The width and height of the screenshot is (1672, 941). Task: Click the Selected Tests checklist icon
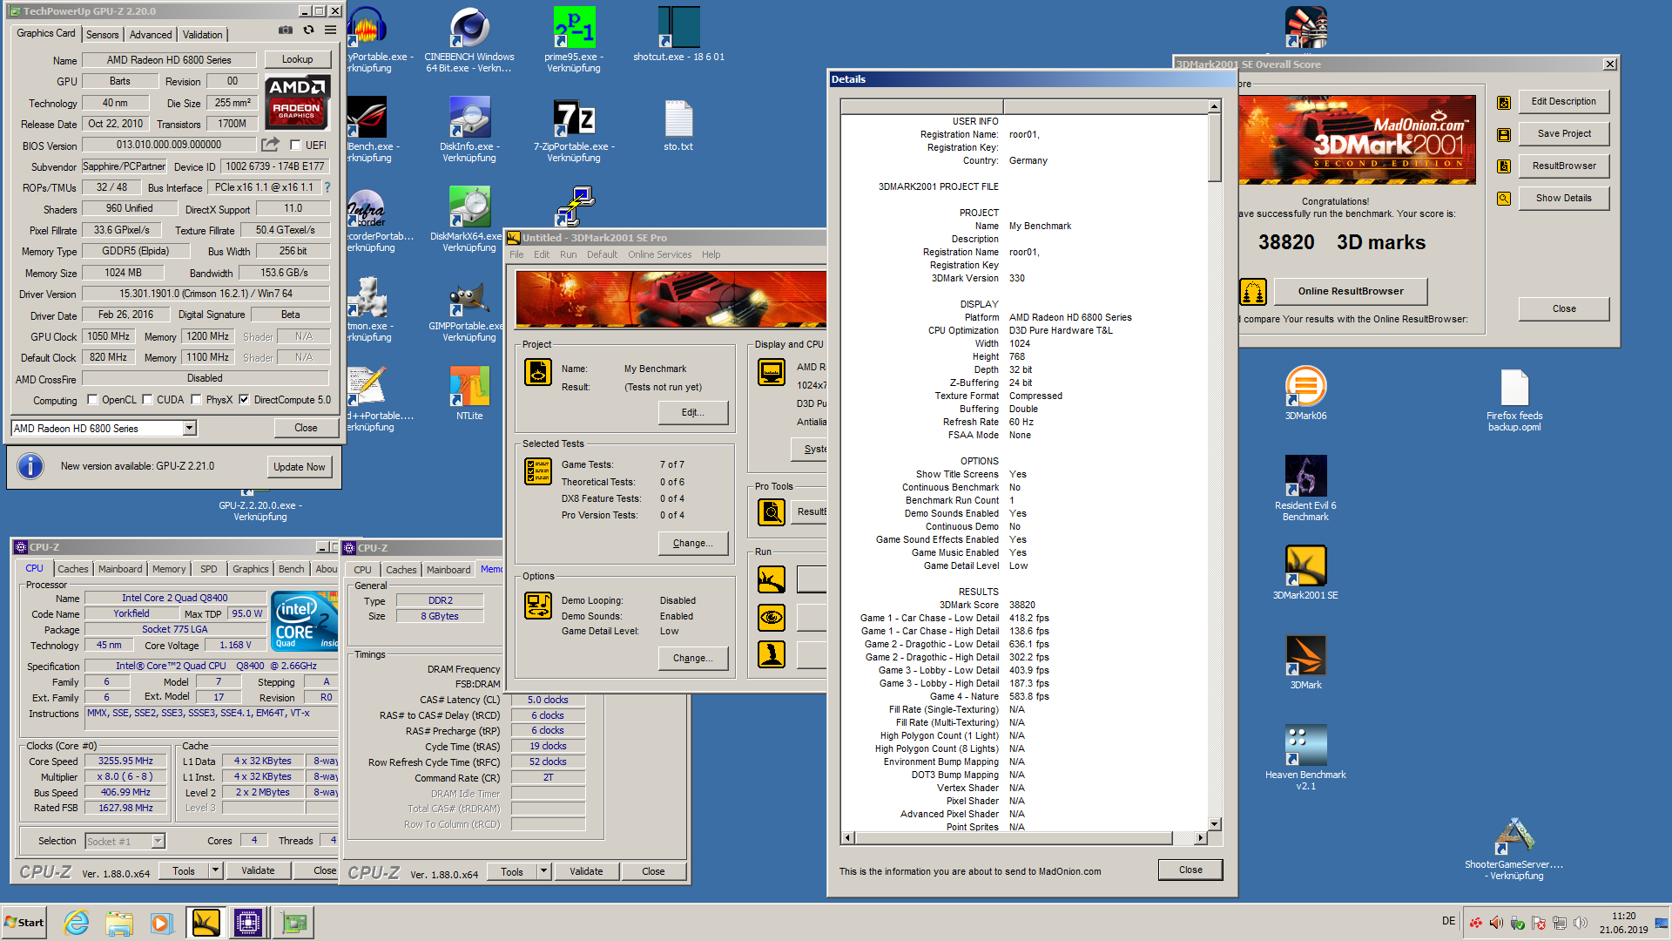(x=538, y=471)
